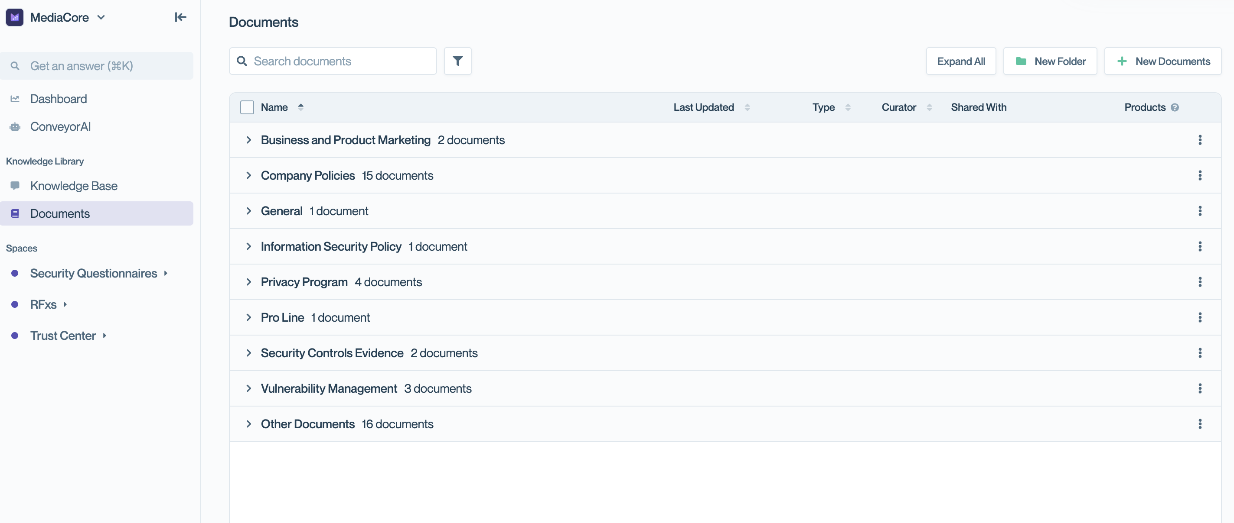The height and width of the screenshot is (523, 1234).
Task: Click the New Folder button
Action: coord(1050,61)
